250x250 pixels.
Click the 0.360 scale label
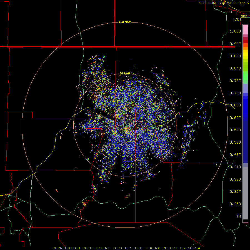[x=235, y=179]
